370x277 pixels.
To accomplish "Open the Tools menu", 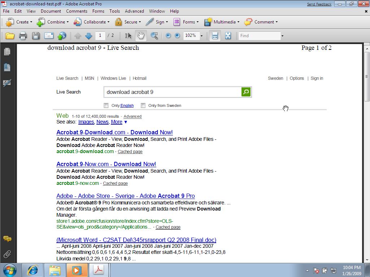I will (114, 11).
